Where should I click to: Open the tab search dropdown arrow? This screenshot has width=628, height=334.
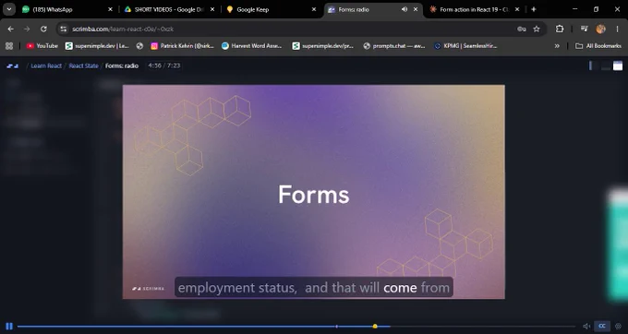pos(9,9)
